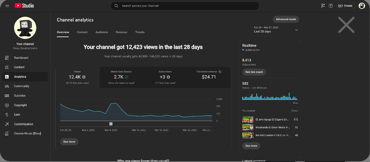Open the account avatar menu
Image resolution: width=370 pixels, height=162 pixels.
[361, 6]
